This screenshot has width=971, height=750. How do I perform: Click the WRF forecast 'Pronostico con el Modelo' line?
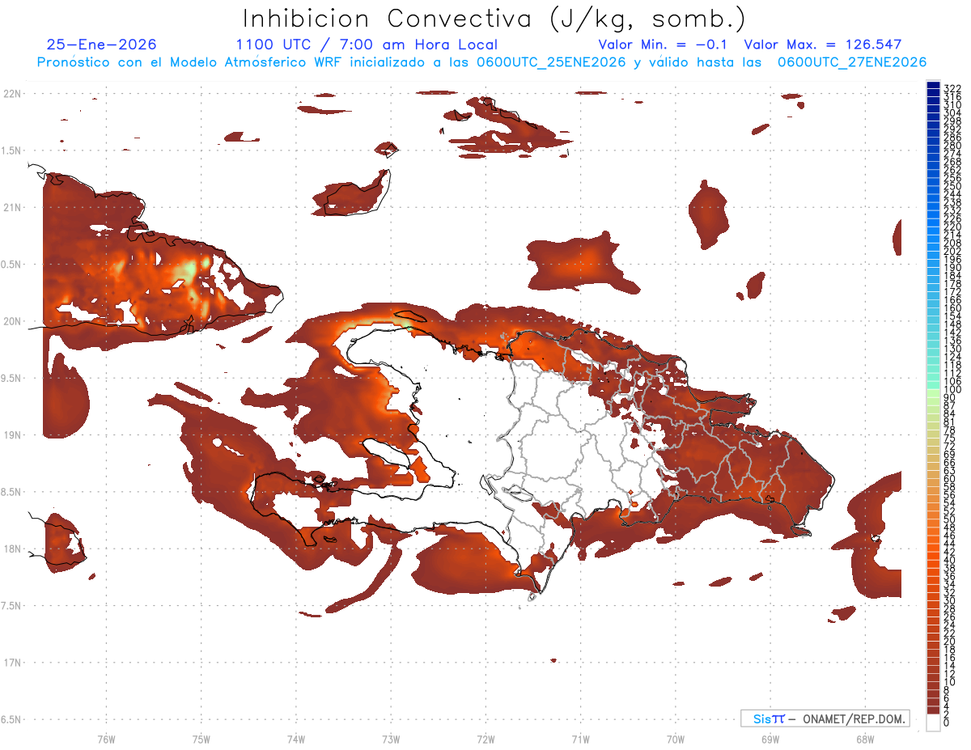pos(481,62)
